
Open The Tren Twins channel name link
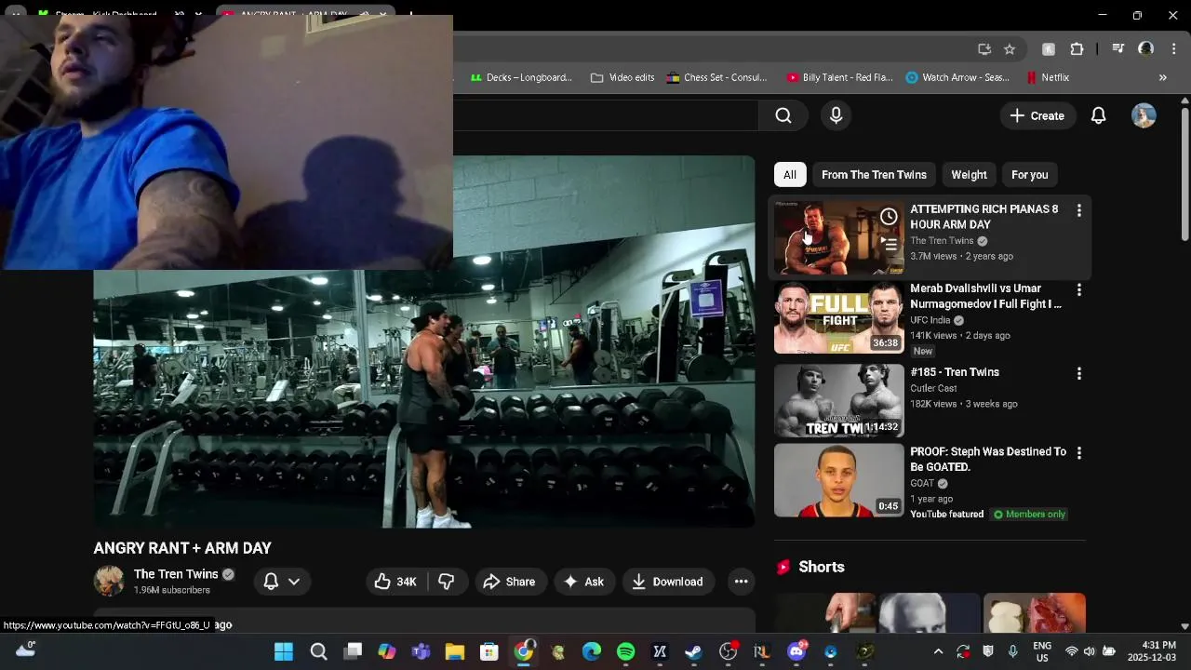(x=176, y=574)
